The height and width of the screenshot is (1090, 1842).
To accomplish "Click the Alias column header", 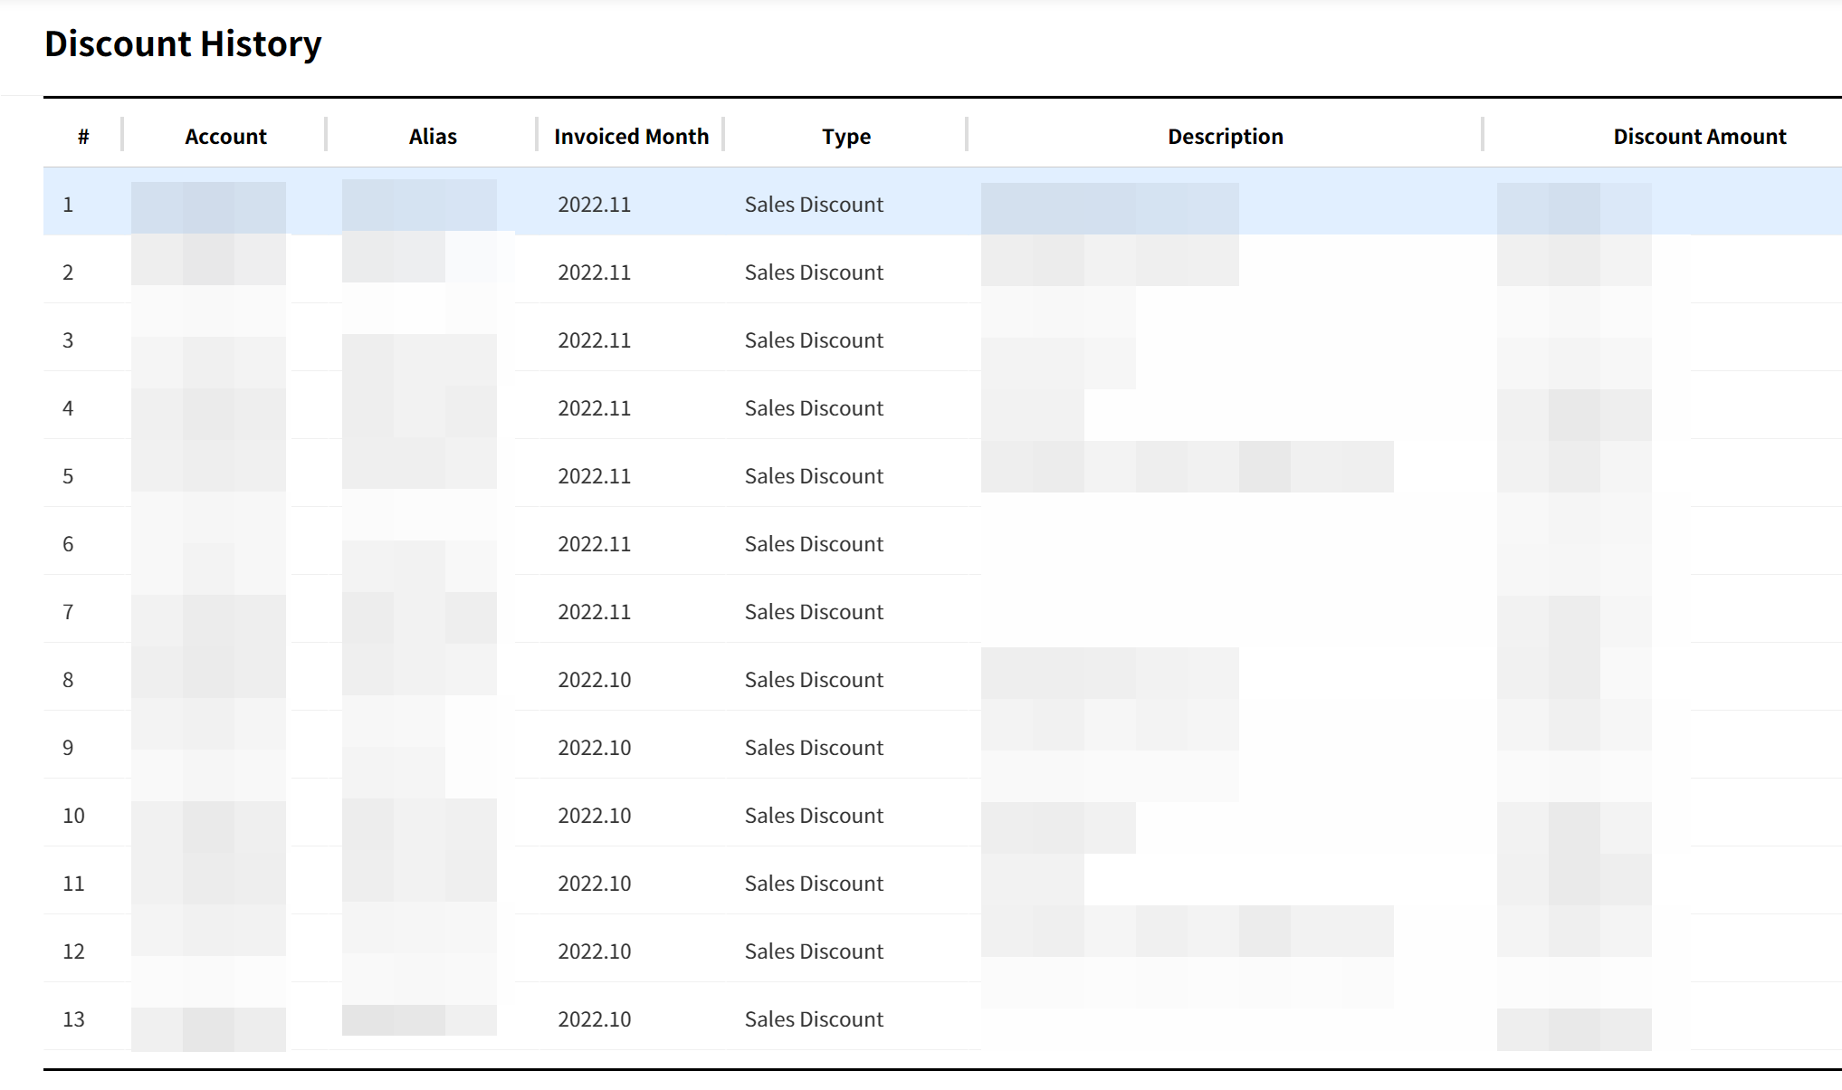I will point(433,137).
